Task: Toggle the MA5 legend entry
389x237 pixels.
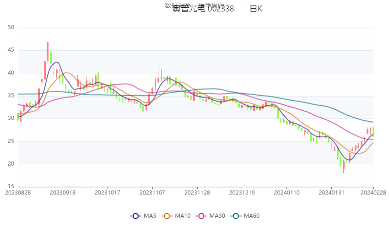Action: (x=143, y=216)
